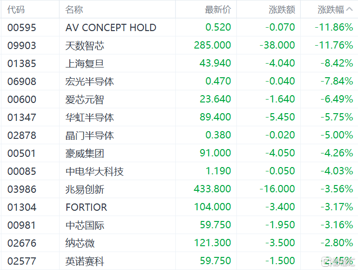This screenshot has width=358, height=270.
Task: Select the FORTIOR stock name
Action: tap(86, 207)
